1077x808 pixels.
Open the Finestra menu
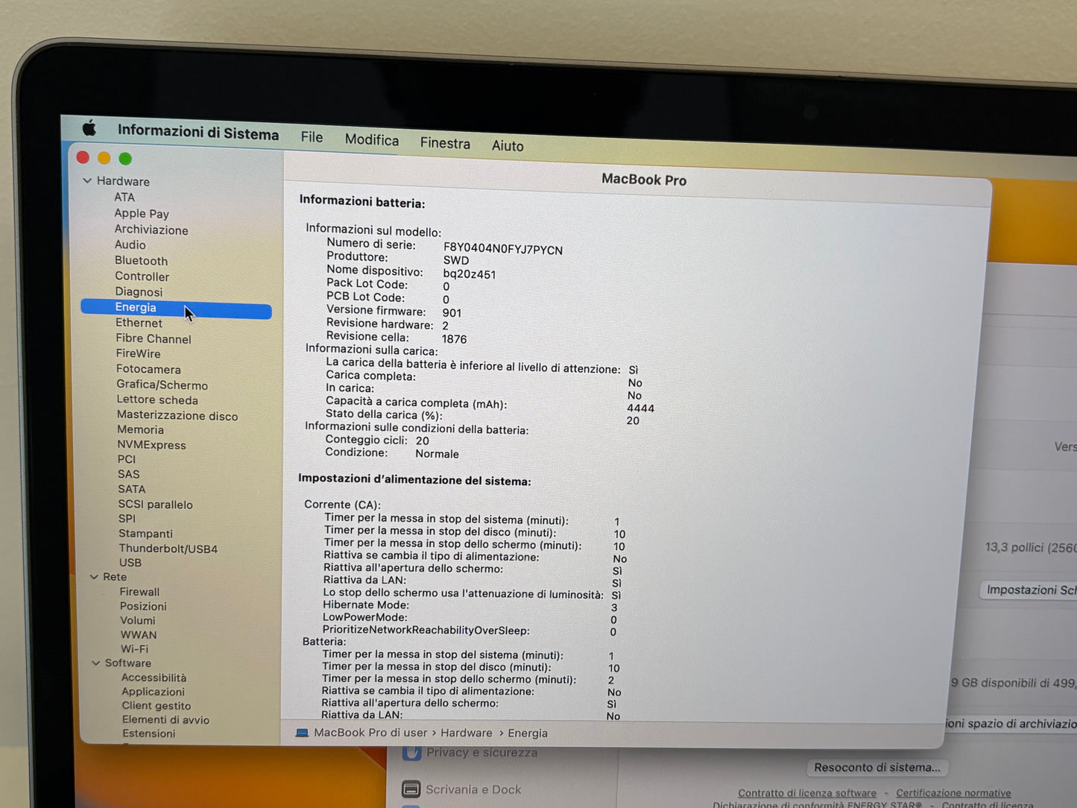click(x=445, y=143)
